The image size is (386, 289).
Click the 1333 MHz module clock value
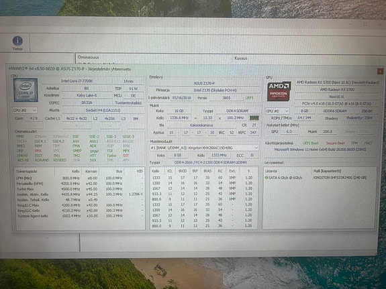coord(219,155)
